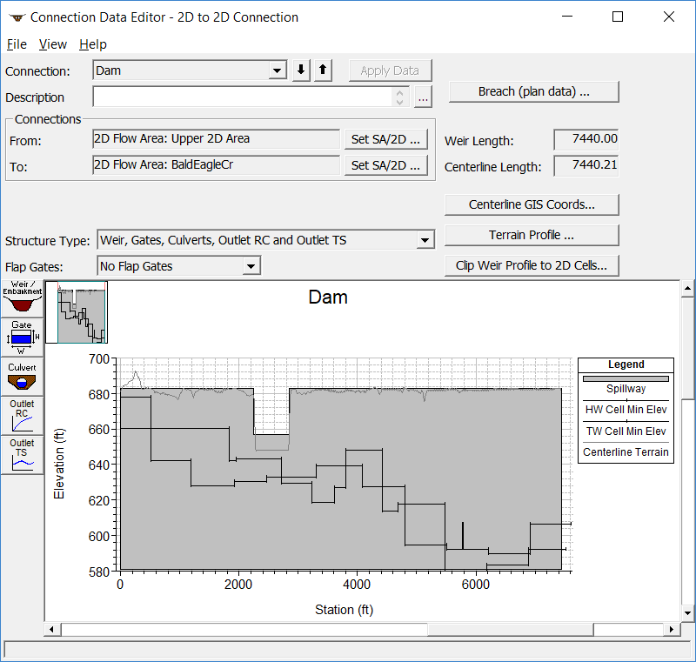Open the Weir / Embankment editor
The width and height of the screenshot is (696, 662).
pyautogui.click(x=22, y=299)
